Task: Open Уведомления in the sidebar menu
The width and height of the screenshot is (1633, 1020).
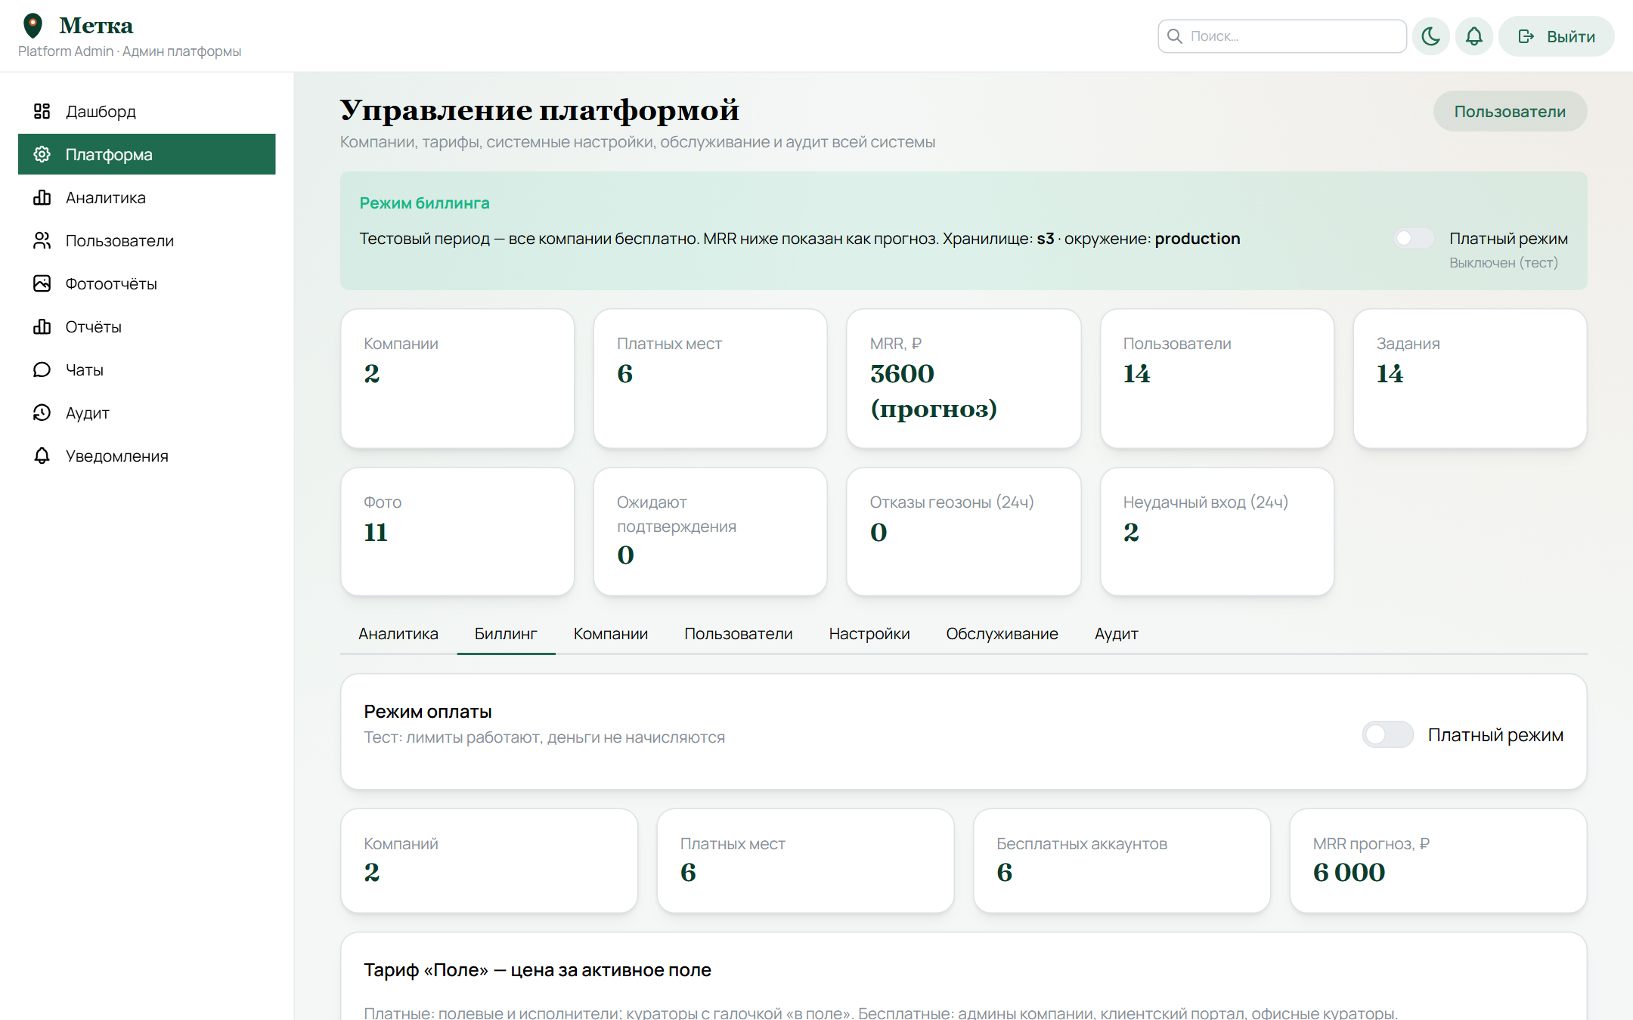Action: 147,456
